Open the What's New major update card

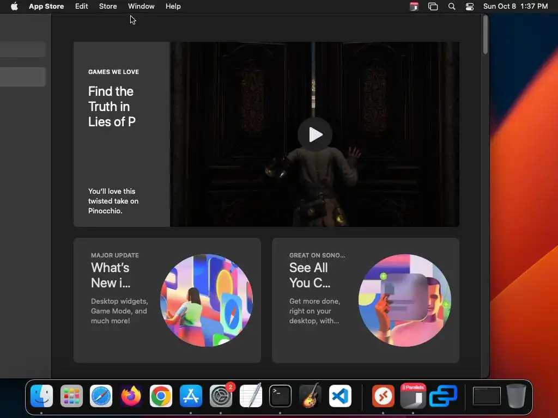tap(167, 300)
